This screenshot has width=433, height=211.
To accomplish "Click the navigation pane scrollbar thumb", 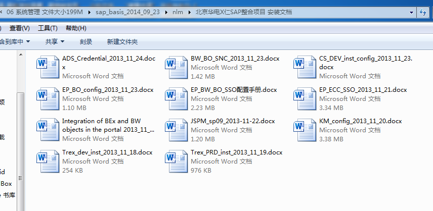I will point(21,151).
